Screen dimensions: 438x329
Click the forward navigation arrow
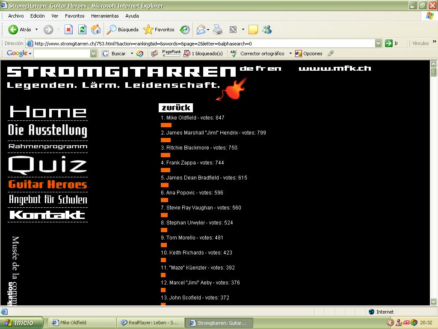[x=48, y=30]
